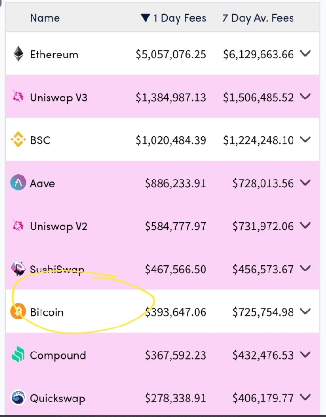Click the Uniswap V2 unicorn icon
This screenshot has width=326, height=417.
point(18,225)
